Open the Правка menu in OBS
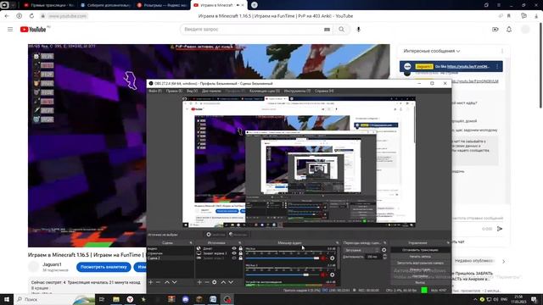This screenshot has height=305, width=543. [174, 91]
